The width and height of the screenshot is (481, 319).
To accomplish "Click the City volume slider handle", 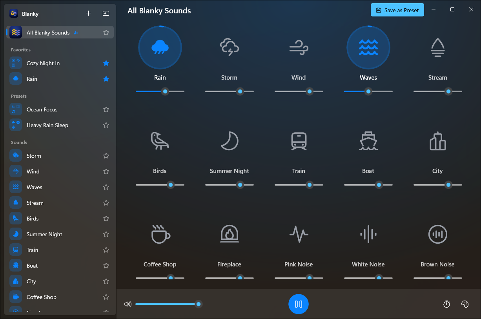I will coord(448,185).
